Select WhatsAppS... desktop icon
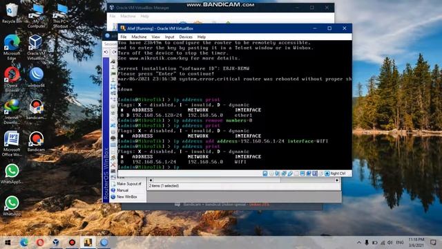 coord(12,174)
